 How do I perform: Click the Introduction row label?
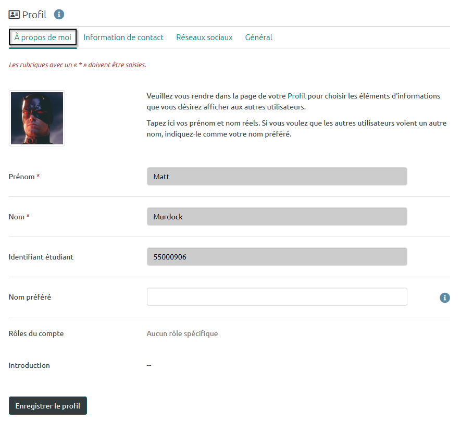point(29,365)
